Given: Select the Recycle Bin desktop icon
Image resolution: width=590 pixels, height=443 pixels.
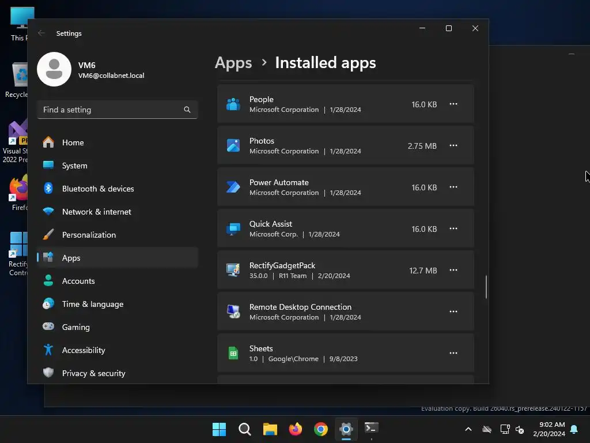Looking at the screenshot, I should point(16,80).
